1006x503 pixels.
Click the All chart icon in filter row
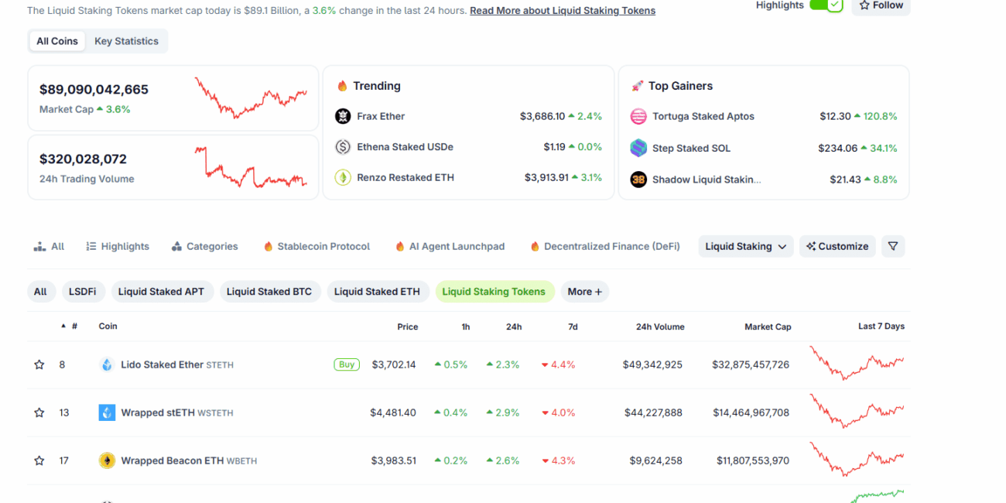click(40, 246)
